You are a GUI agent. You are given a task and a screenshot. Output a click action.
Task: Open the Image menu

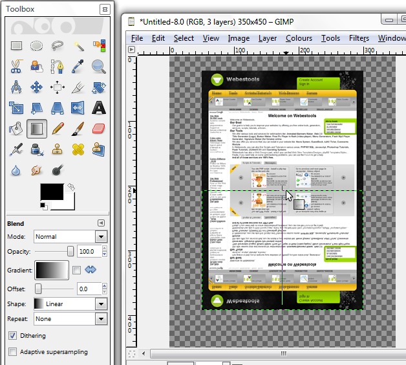coord(239,38)
